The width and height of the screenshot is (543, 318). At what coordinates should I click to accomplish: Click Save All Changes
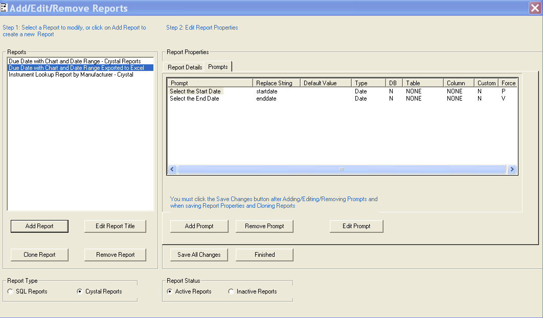coord(199,255)
